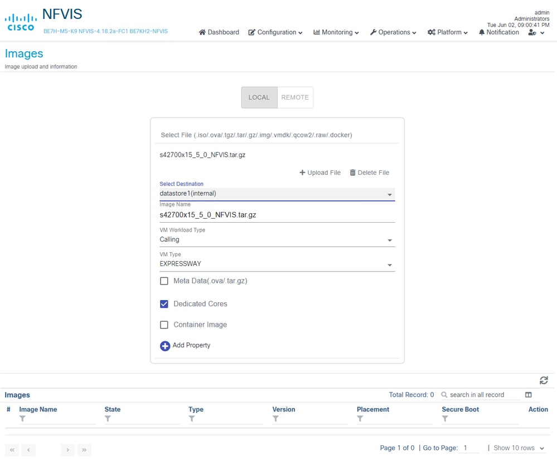Viewport: 557px width, 462px height.
Task: Click the search in all record field
Action: click(x=485, y=395)
